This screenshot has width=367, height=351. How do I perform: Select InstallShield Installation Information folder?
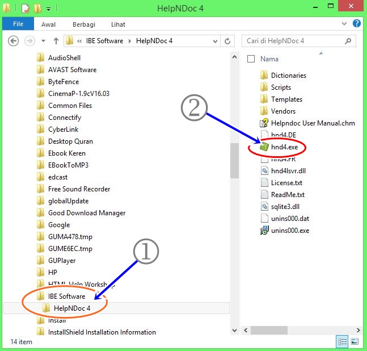click(96, 332)
